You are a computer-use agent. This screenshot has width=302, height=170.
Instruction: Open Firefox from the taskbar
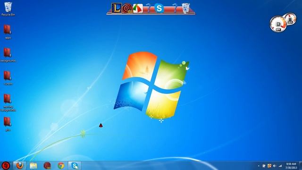[x=19, y=166]
